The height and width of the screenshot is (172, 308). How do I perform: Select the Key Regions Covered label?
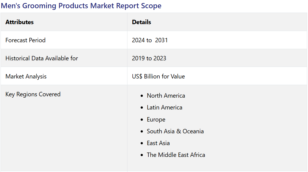tap(33, 94)
